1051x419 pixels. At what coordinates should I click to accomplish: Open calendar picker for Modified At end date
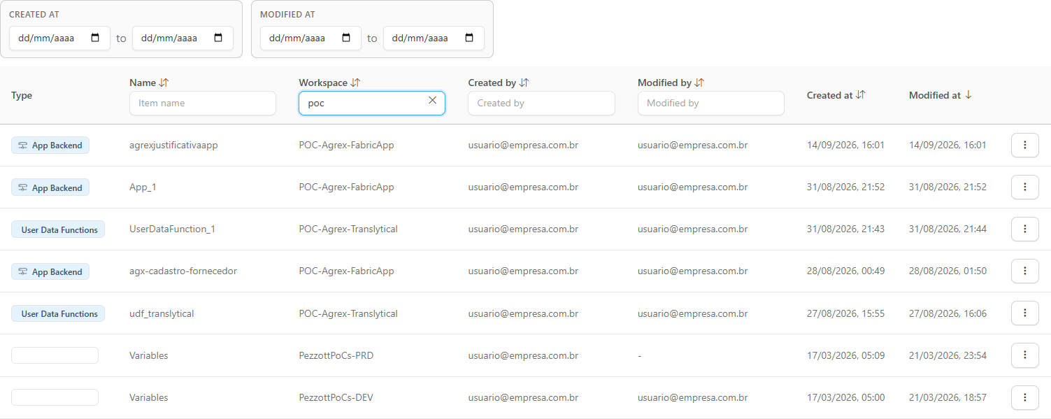[469, 38]
